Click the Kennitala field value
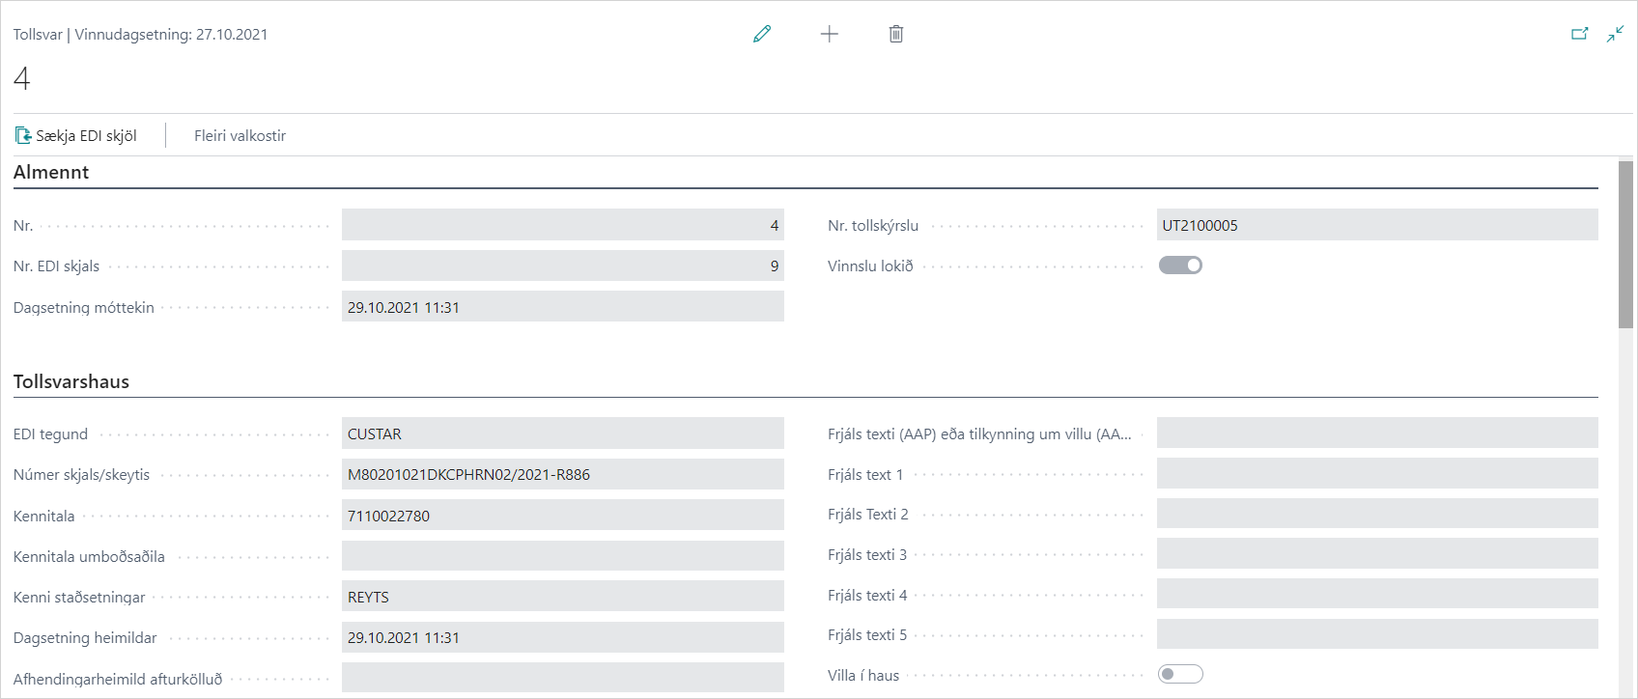Image resolution: width=1638 pixels, height=699 pixels. point(562,516)
